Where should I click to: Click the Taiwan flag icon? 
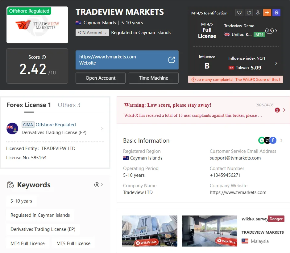[x=231, y=68]
